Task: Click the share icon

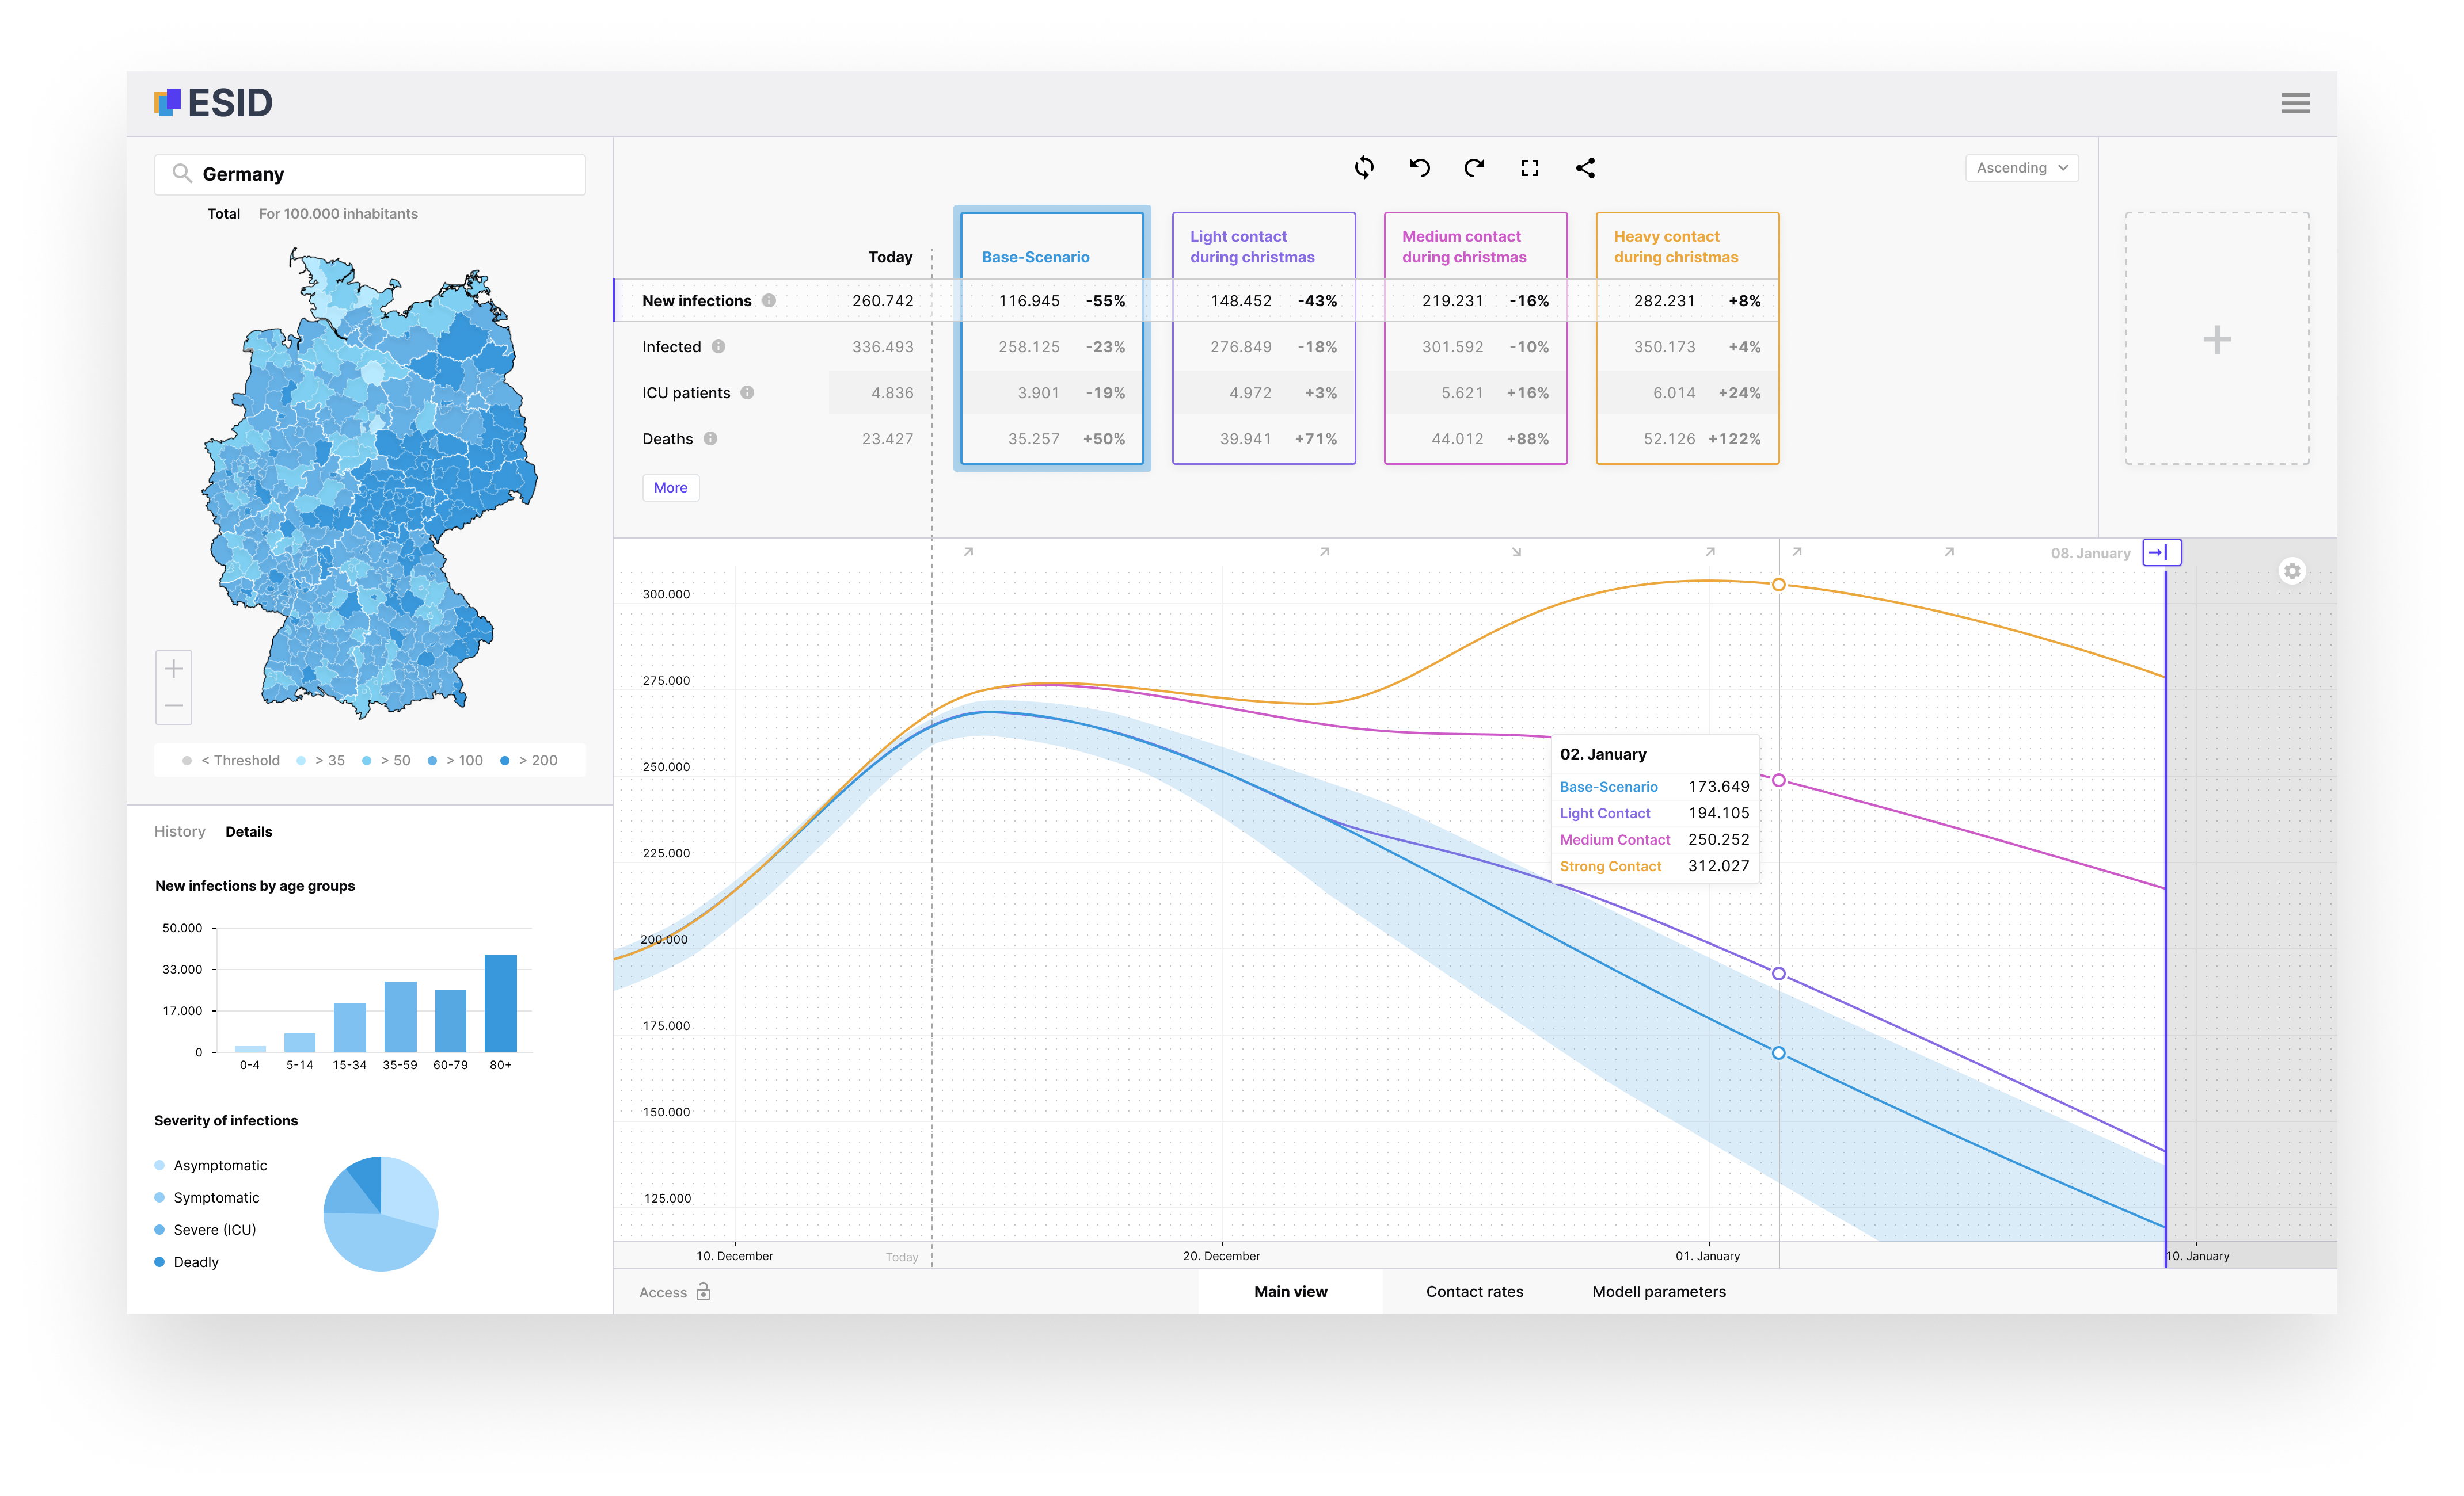Action: point(1585,168)
